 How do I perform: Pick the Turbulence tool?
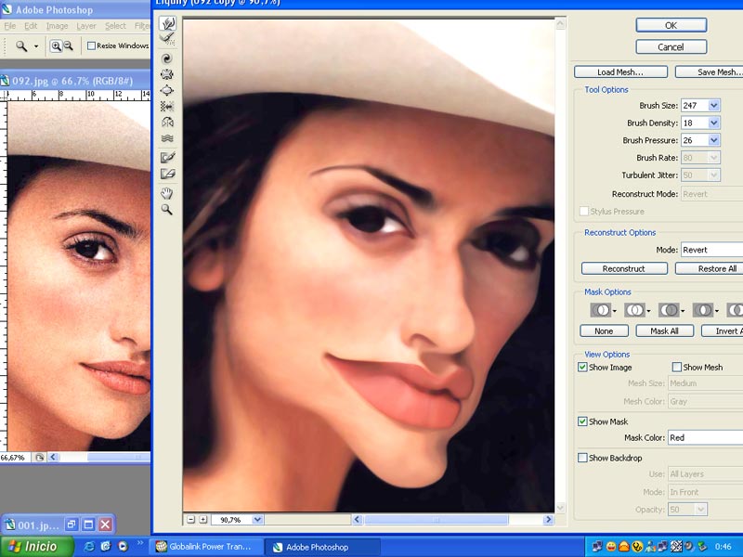pos(167,138)
